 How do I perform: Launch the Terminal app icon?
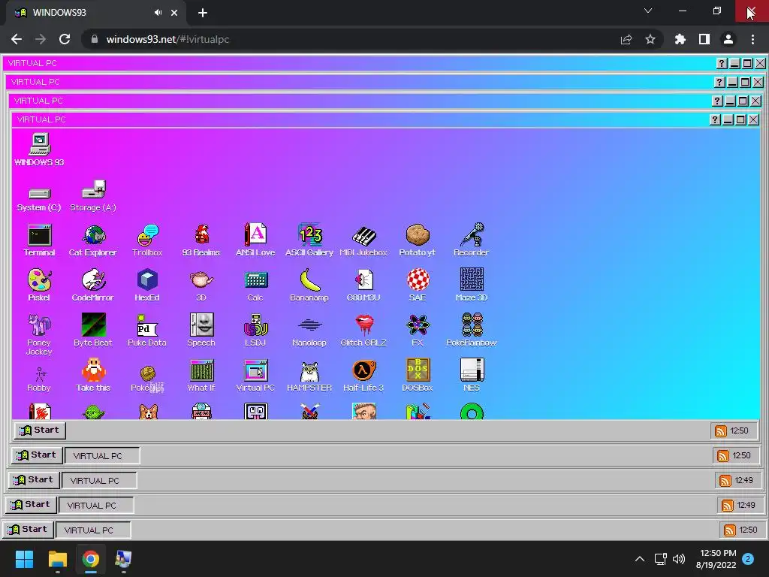tap(39, 240)
